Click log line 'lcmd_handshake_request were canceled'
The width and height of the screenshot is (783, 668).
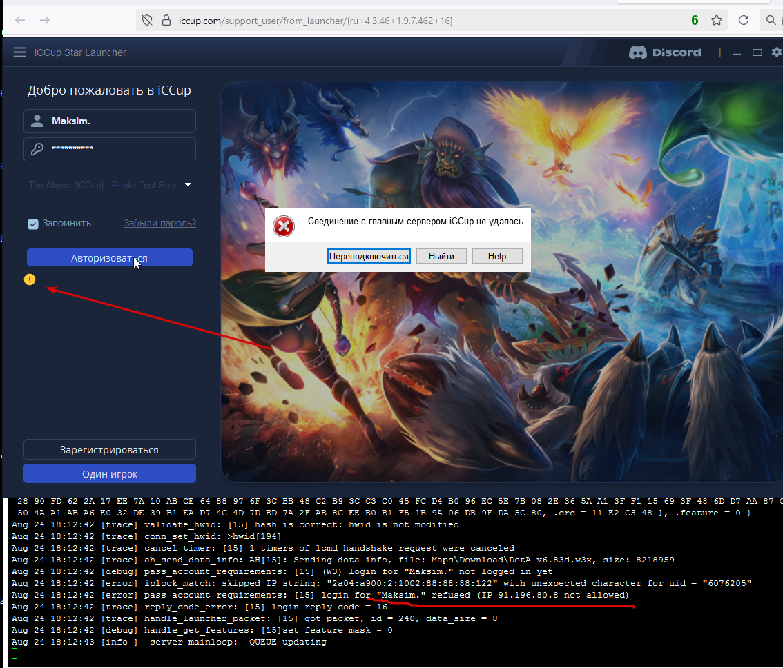click(262, 548)
